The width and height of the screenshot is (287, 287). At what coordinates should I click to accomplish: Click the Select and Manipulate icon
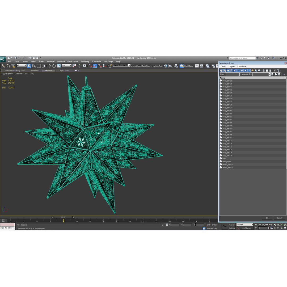(x=80, y=66)
